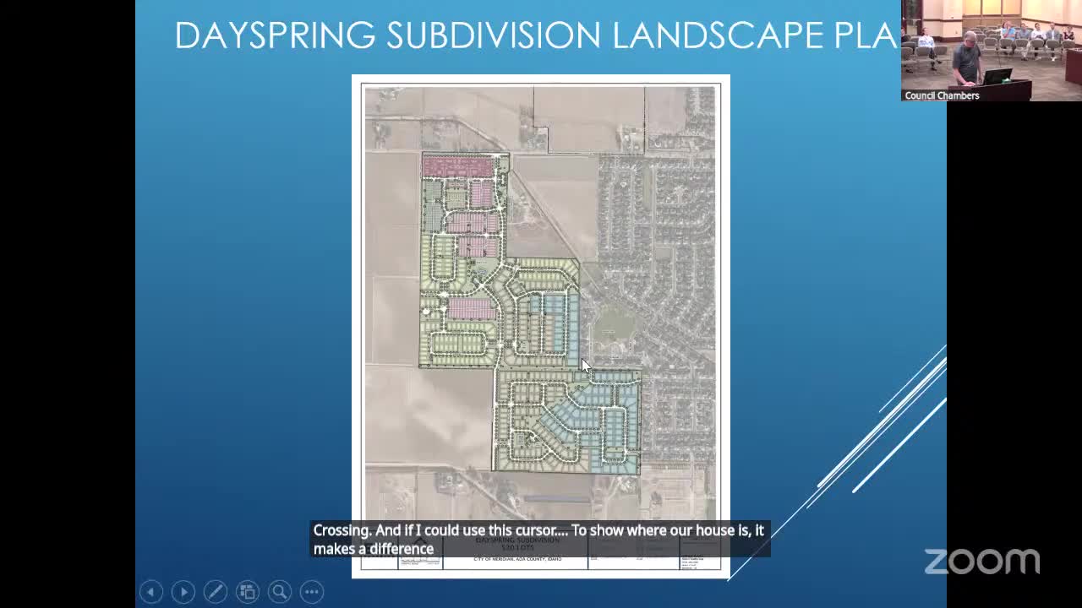Click the closed caption text overlay
Screen dimensions: 1082x608
540,539
